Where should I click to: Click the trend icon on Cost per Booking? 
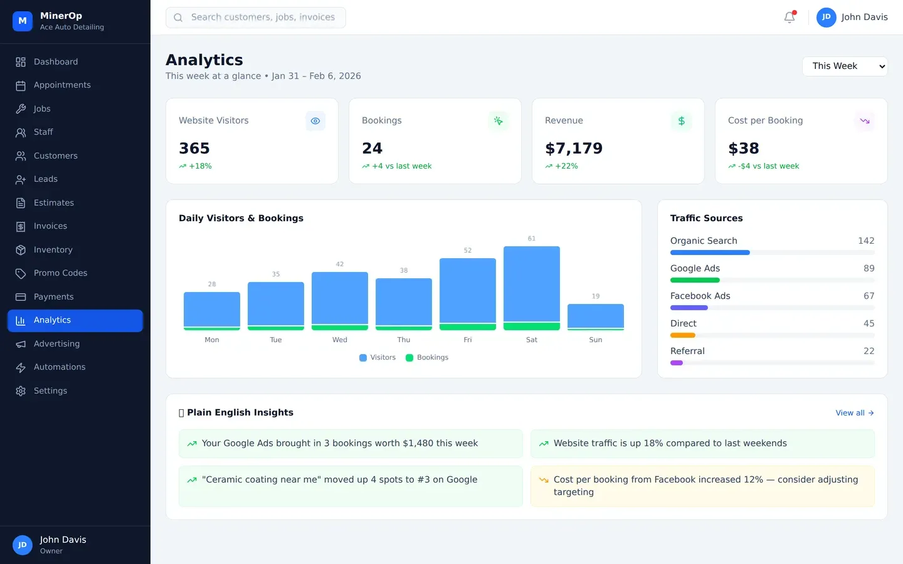click(865, 121)
